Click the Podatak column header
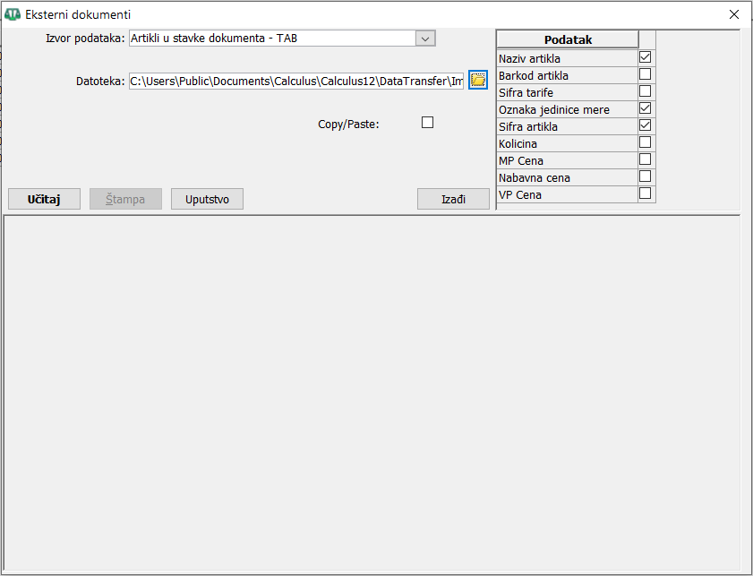 pos(568,39)
